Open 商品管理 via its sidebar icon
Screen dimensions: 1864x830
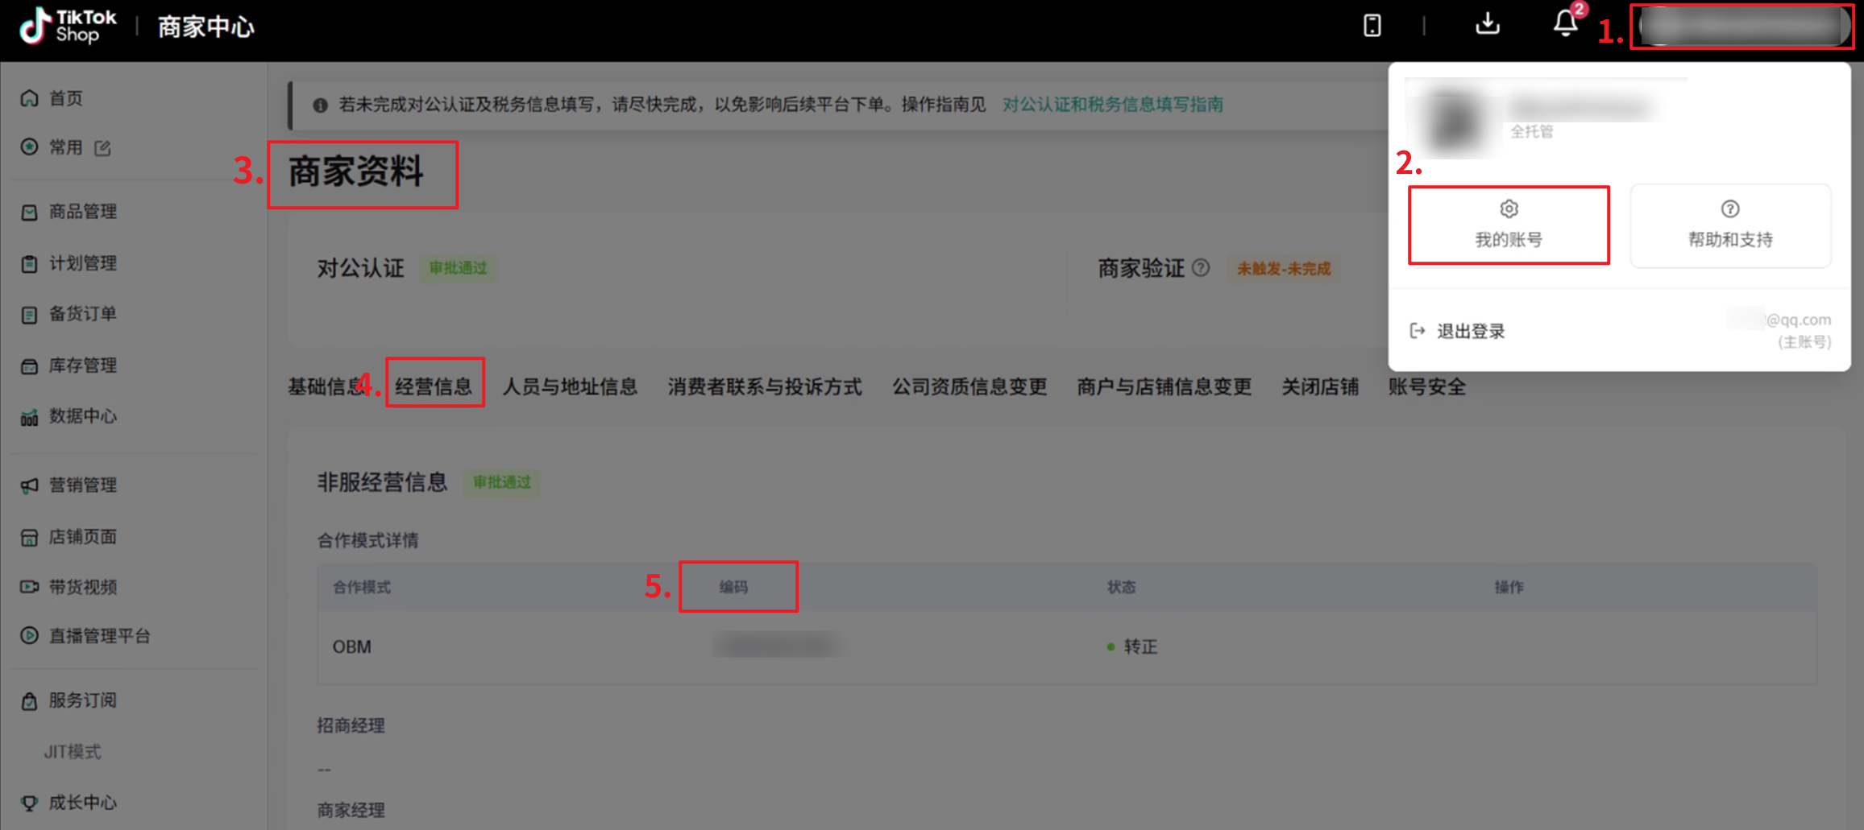click(x=30, y=212)
